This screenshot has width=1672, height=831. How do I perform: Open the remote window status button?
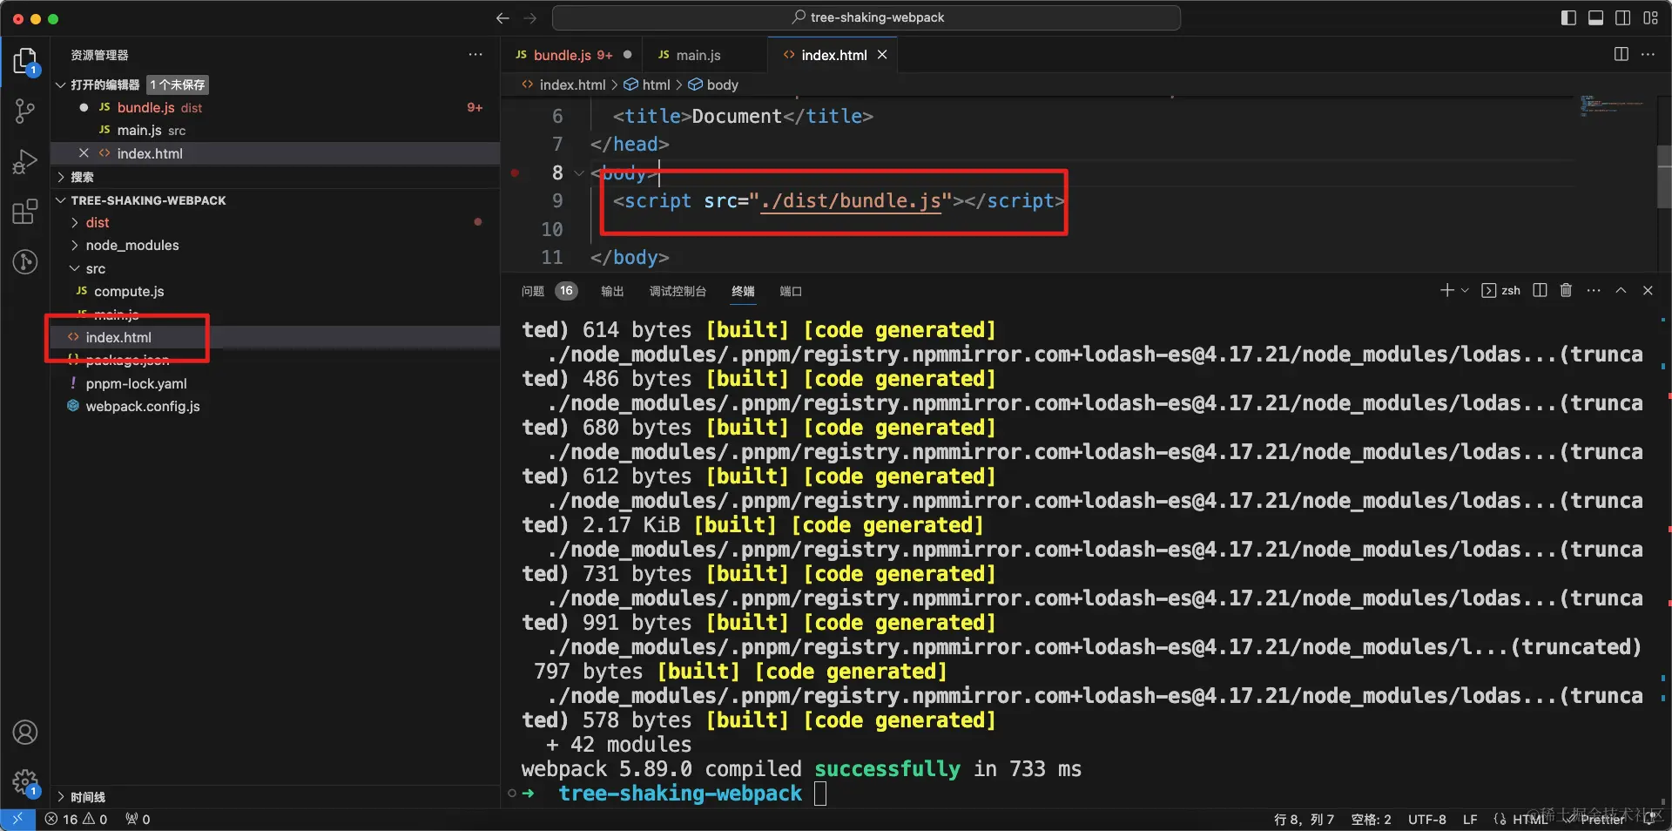point(17,819)
